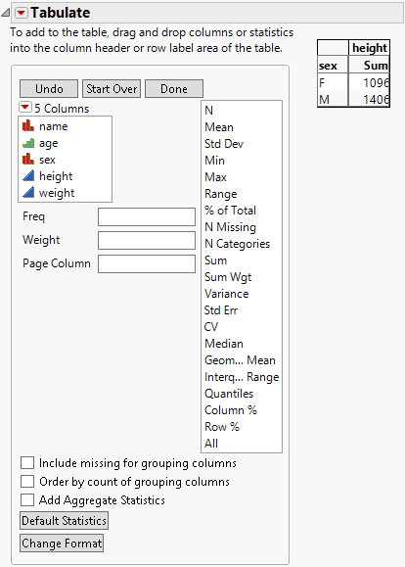Open the 5 Columns red triangle menu
Screen dimensions: 405x567
[x=24, y=108]
